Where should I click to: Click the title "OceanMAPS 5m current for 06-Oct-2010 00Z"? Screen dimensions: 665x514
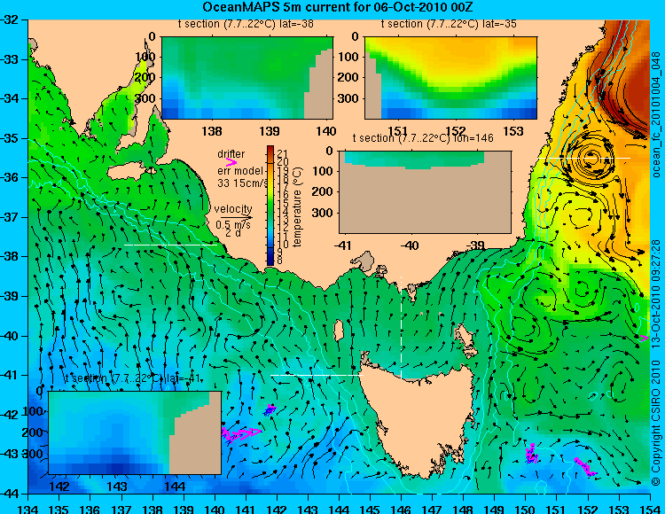click(338, 7)
